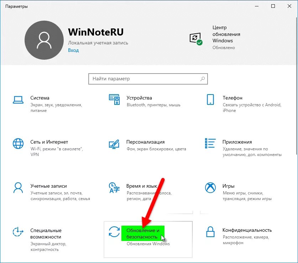Click 'Связать устройство с Android, iPhone' text
The width and height of the screenshot is (298, 263).
click(x=252, y=108)
